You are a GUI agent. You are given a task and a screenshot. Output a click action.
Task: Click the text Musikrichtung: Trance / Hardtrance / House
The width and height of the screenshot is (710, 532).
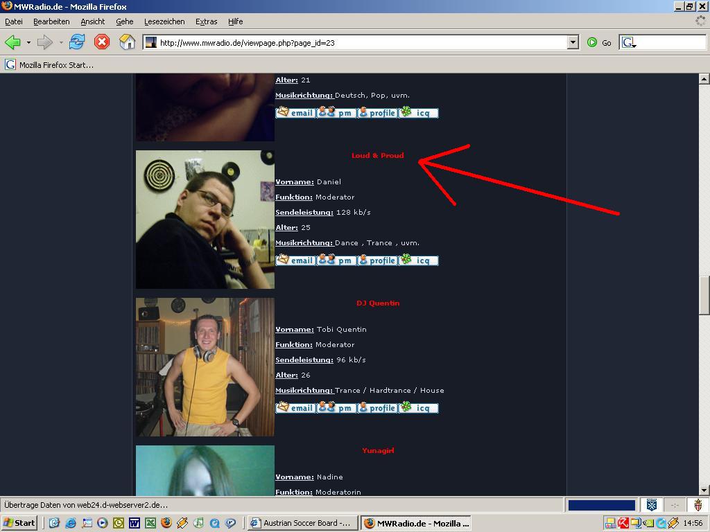click(360, 390)
